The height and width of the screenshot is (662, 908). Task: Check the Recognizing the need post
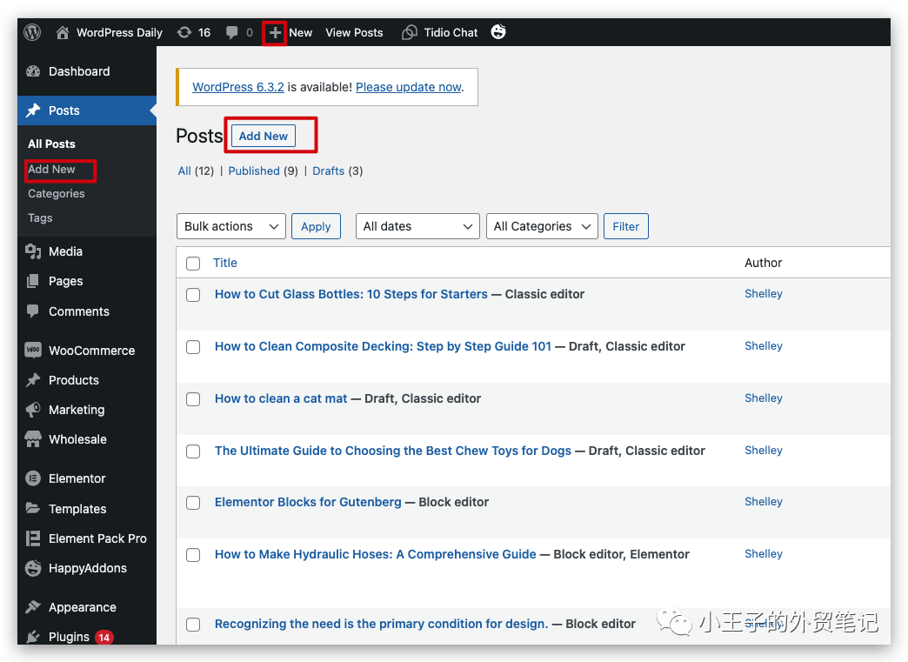193,625
